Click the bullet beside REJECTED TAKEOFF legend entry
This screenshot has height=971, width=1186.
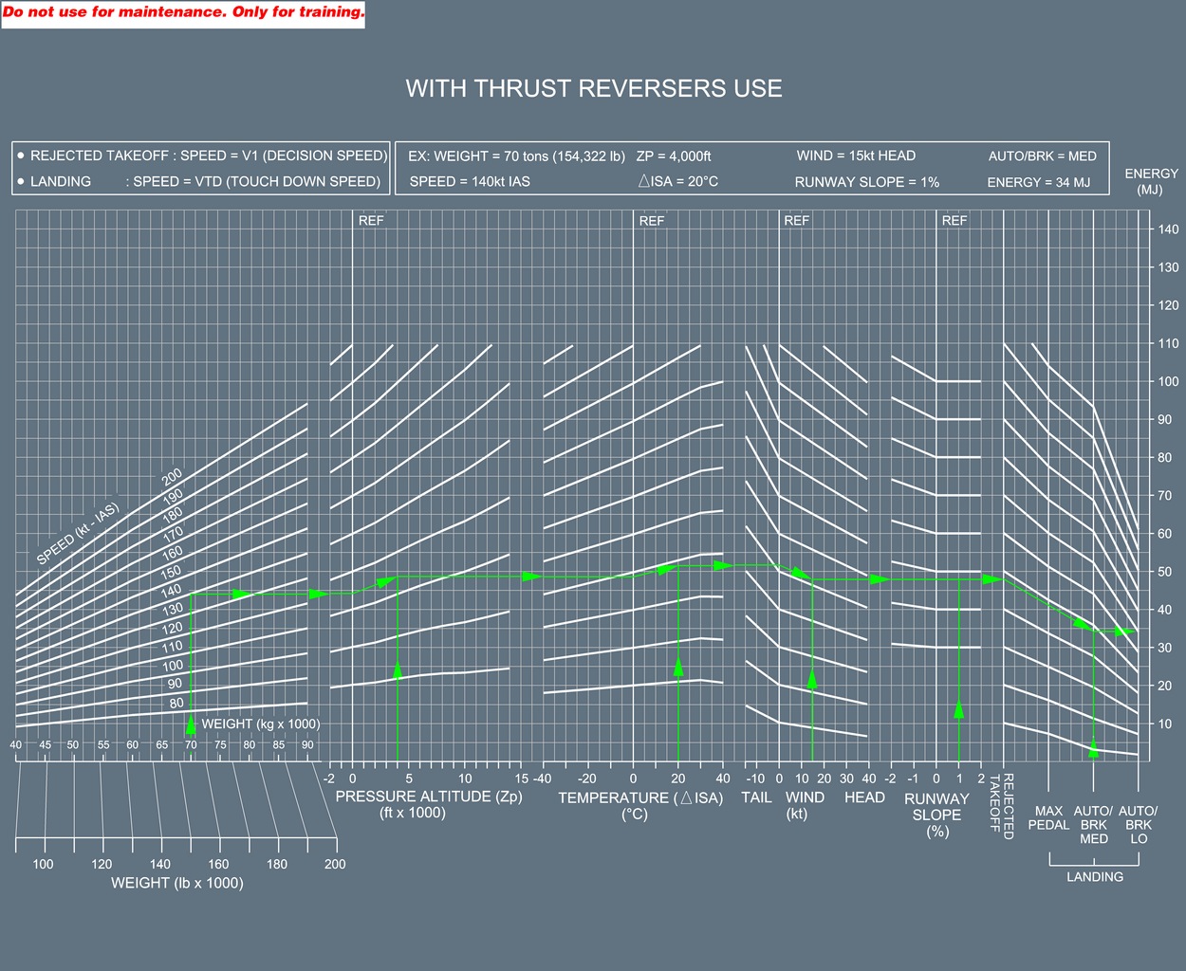[20, 156]
